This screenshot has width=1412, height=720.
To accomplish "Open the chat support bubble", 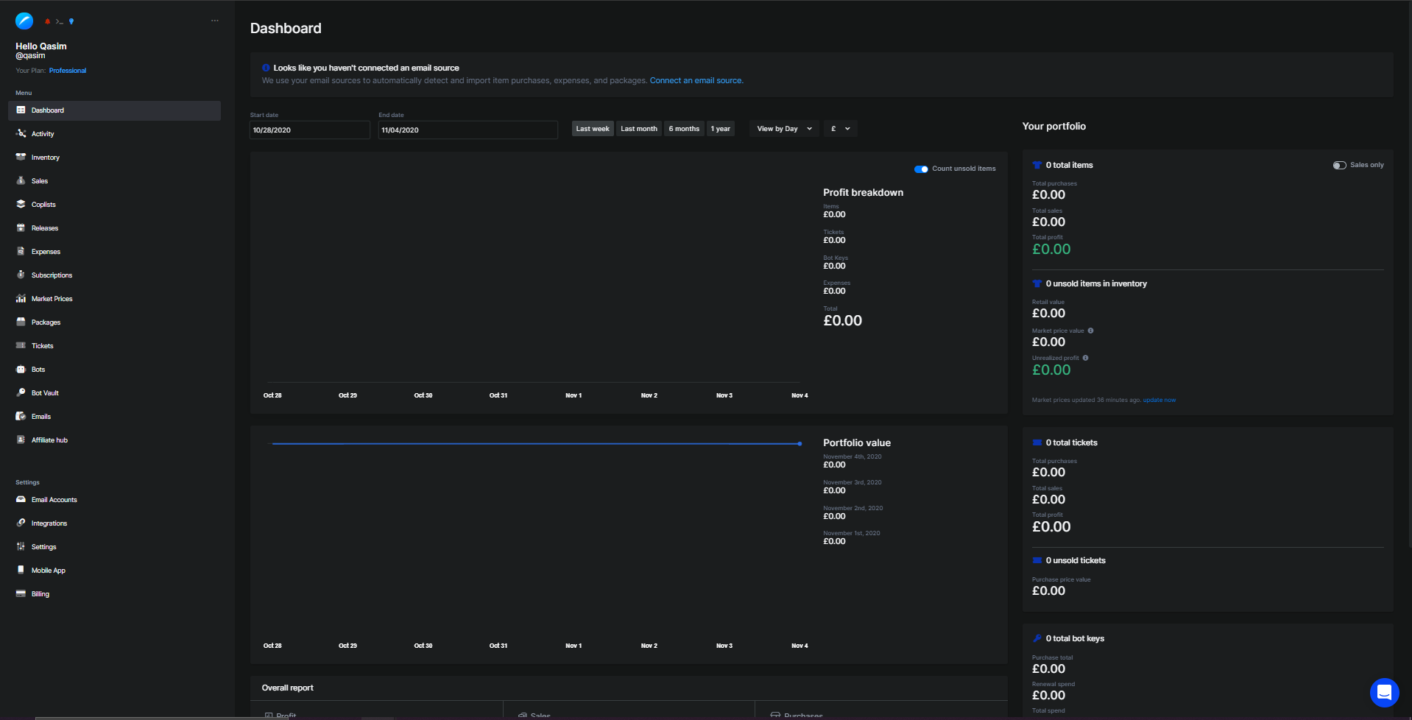I will [x=1384, y=692].
